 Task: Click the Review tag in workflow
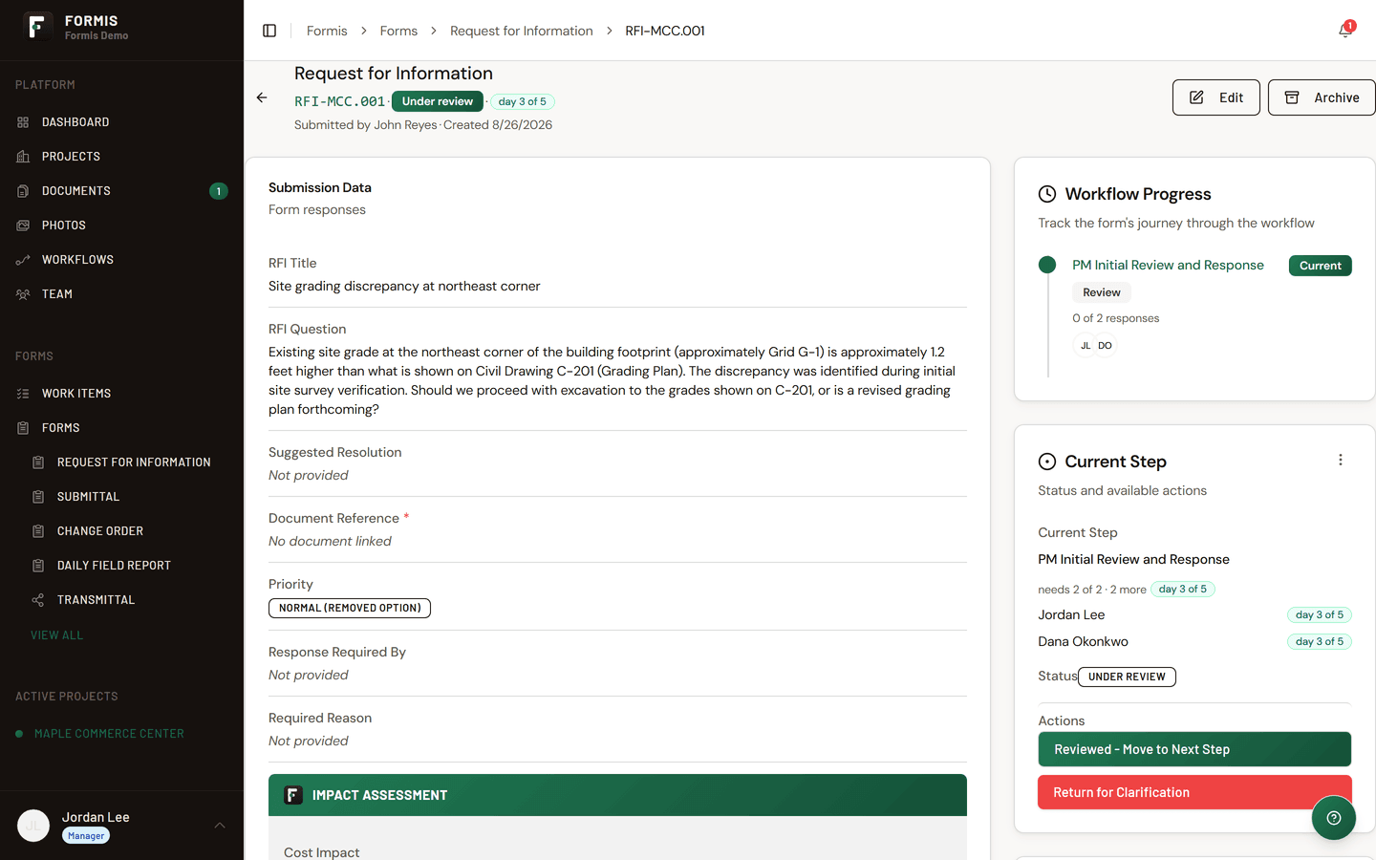click(1102, 292)
